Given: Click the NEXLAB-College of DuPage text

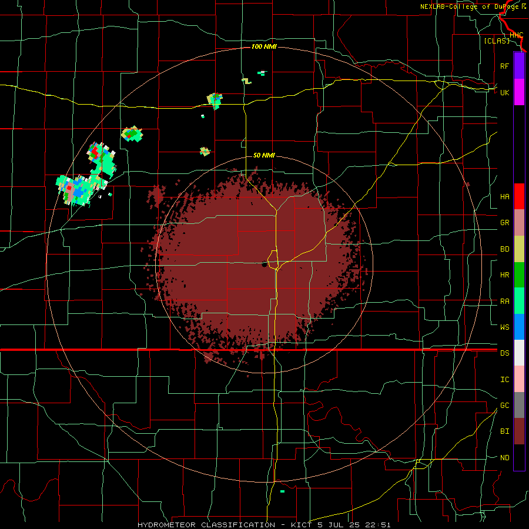Looking at the screenshot, I should coord(470,6).
